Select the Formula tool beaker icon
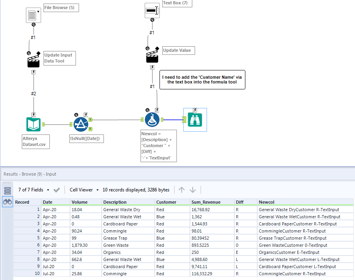This screenshot has width=355, height=280. 152,119
